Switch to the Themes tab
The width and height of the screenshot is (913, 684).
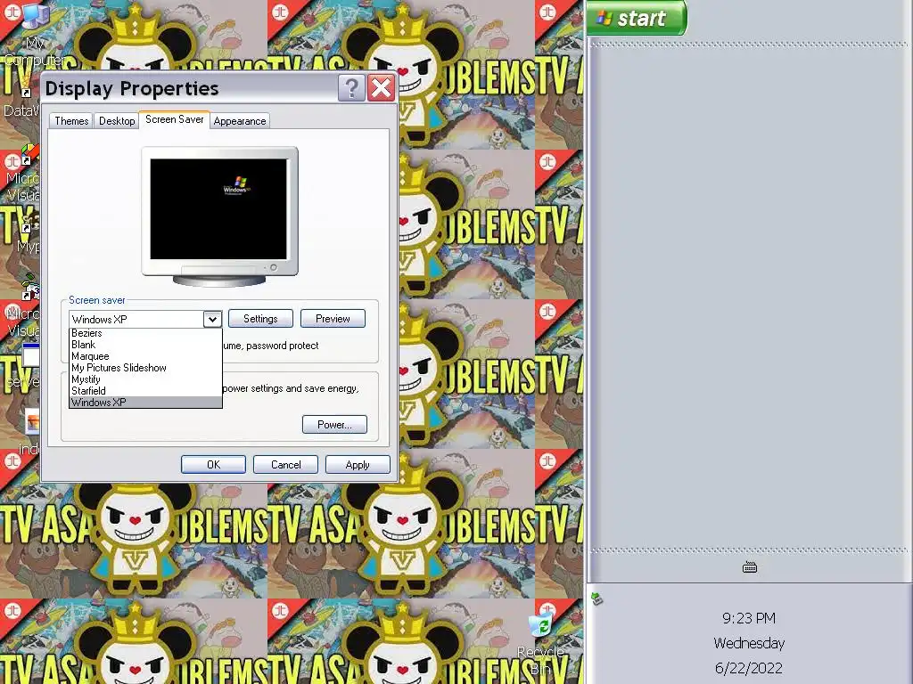[x=71, y=121]
